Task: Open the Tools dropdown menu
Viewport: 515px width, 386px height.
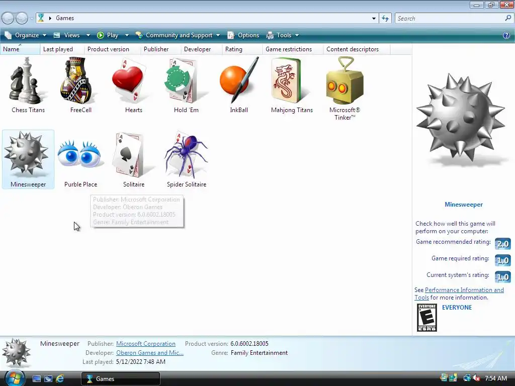Action: click(x=283, y=35)
